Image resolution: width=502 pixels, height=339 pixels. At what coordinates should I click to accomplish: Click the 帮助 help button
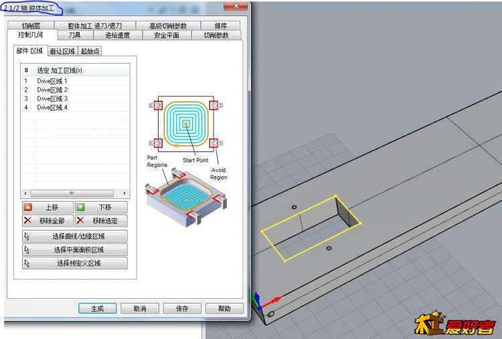pos(224,309)
